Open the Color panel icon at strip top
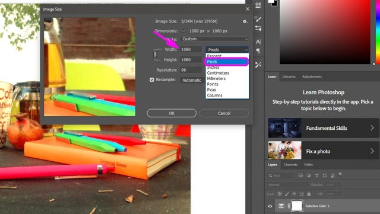The height and width of the screenshot is (214, 380). 258,5
